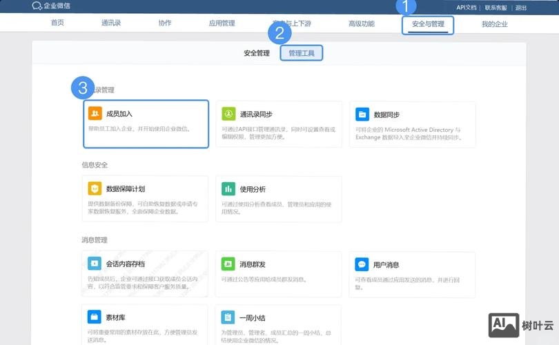Click the blue 用户消息 chat icon
Viewport: 559px width, 345px height.
click(x=362, y=264)
